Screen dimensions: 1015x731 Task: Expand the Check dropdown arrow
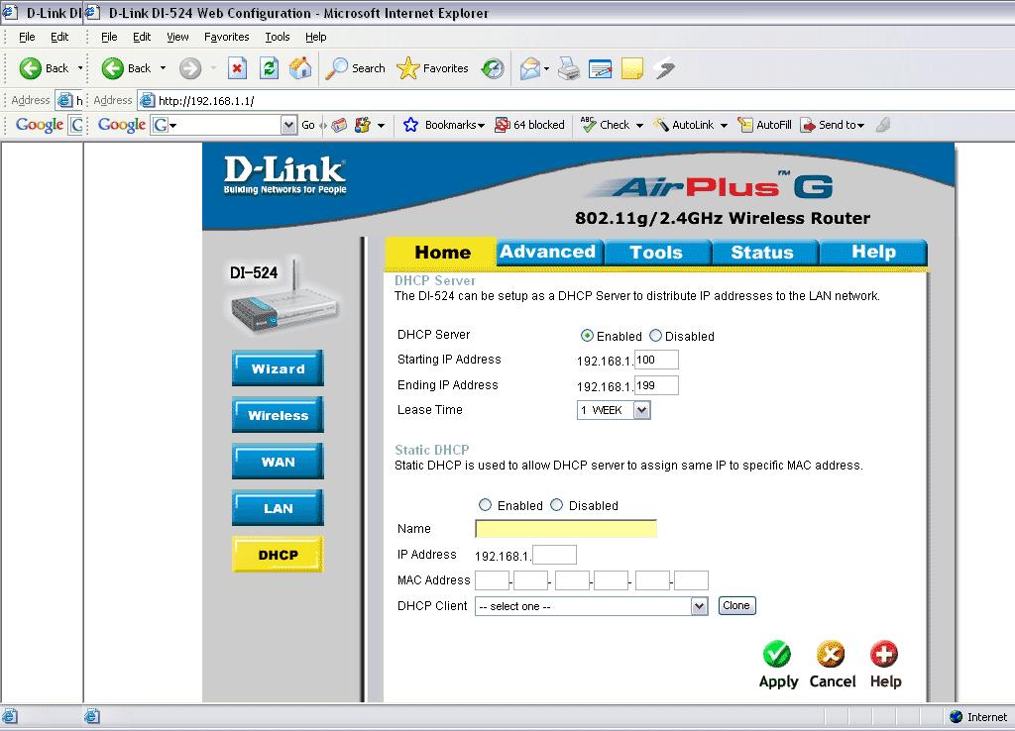pyautogui.click(x=639, y=125)
